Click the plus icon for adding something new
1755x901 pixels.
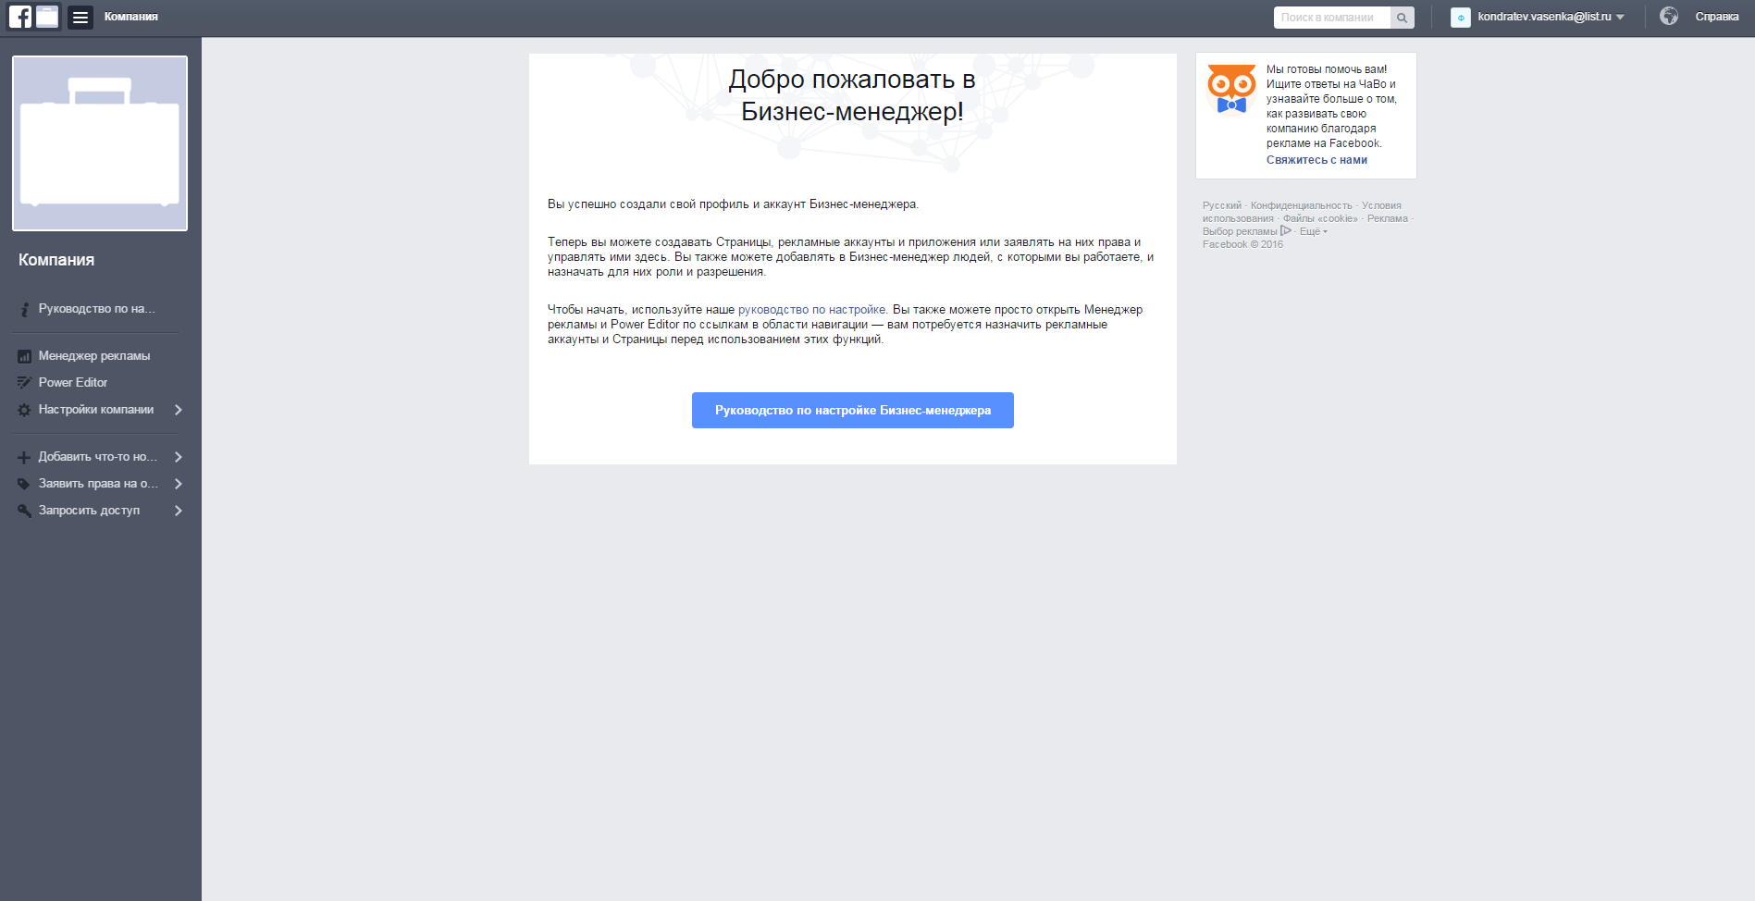(24, 457)
